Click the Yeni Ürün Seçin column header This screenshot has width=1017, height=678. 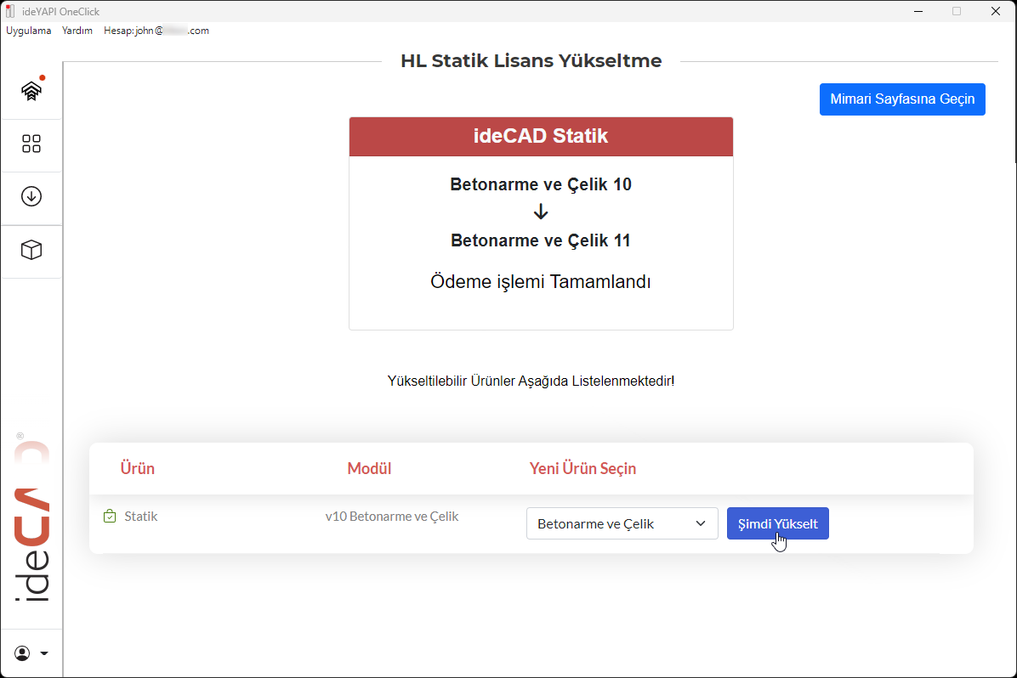[x=582, y=468]
